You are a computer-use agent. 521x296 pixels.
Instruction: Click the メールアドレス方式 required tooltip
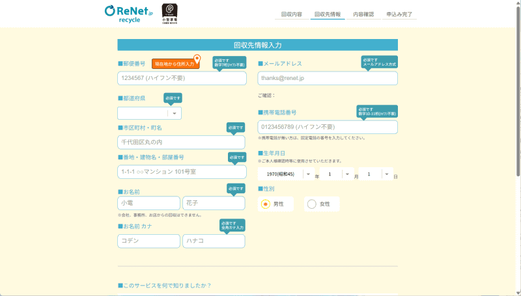coord(380,62)
